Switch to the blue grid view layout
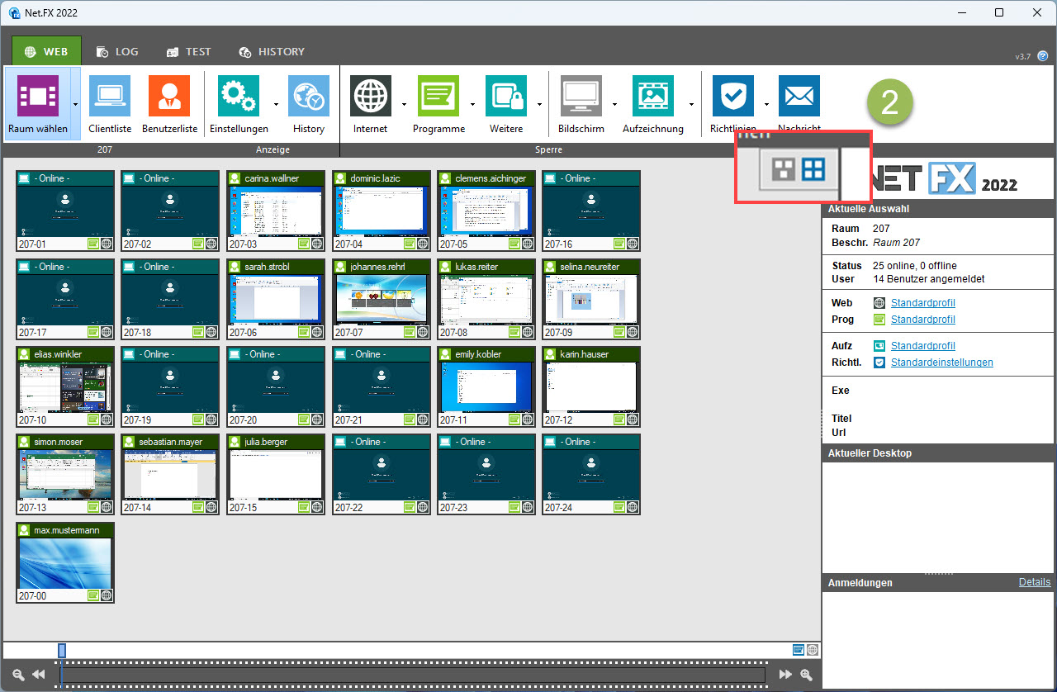 [813, 170]
